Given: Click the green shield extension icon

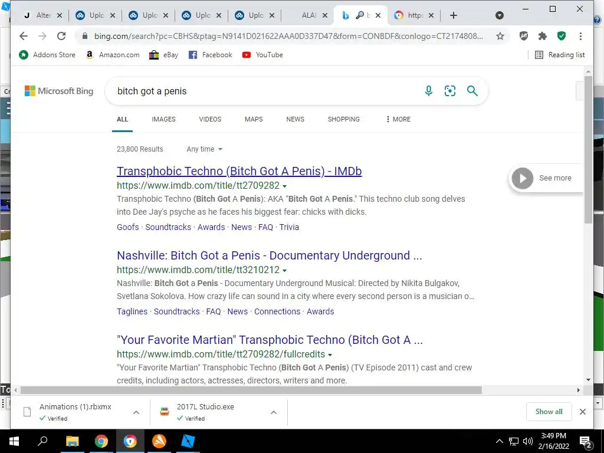Looking at the screenshot, I should click(x=562, y=36).
